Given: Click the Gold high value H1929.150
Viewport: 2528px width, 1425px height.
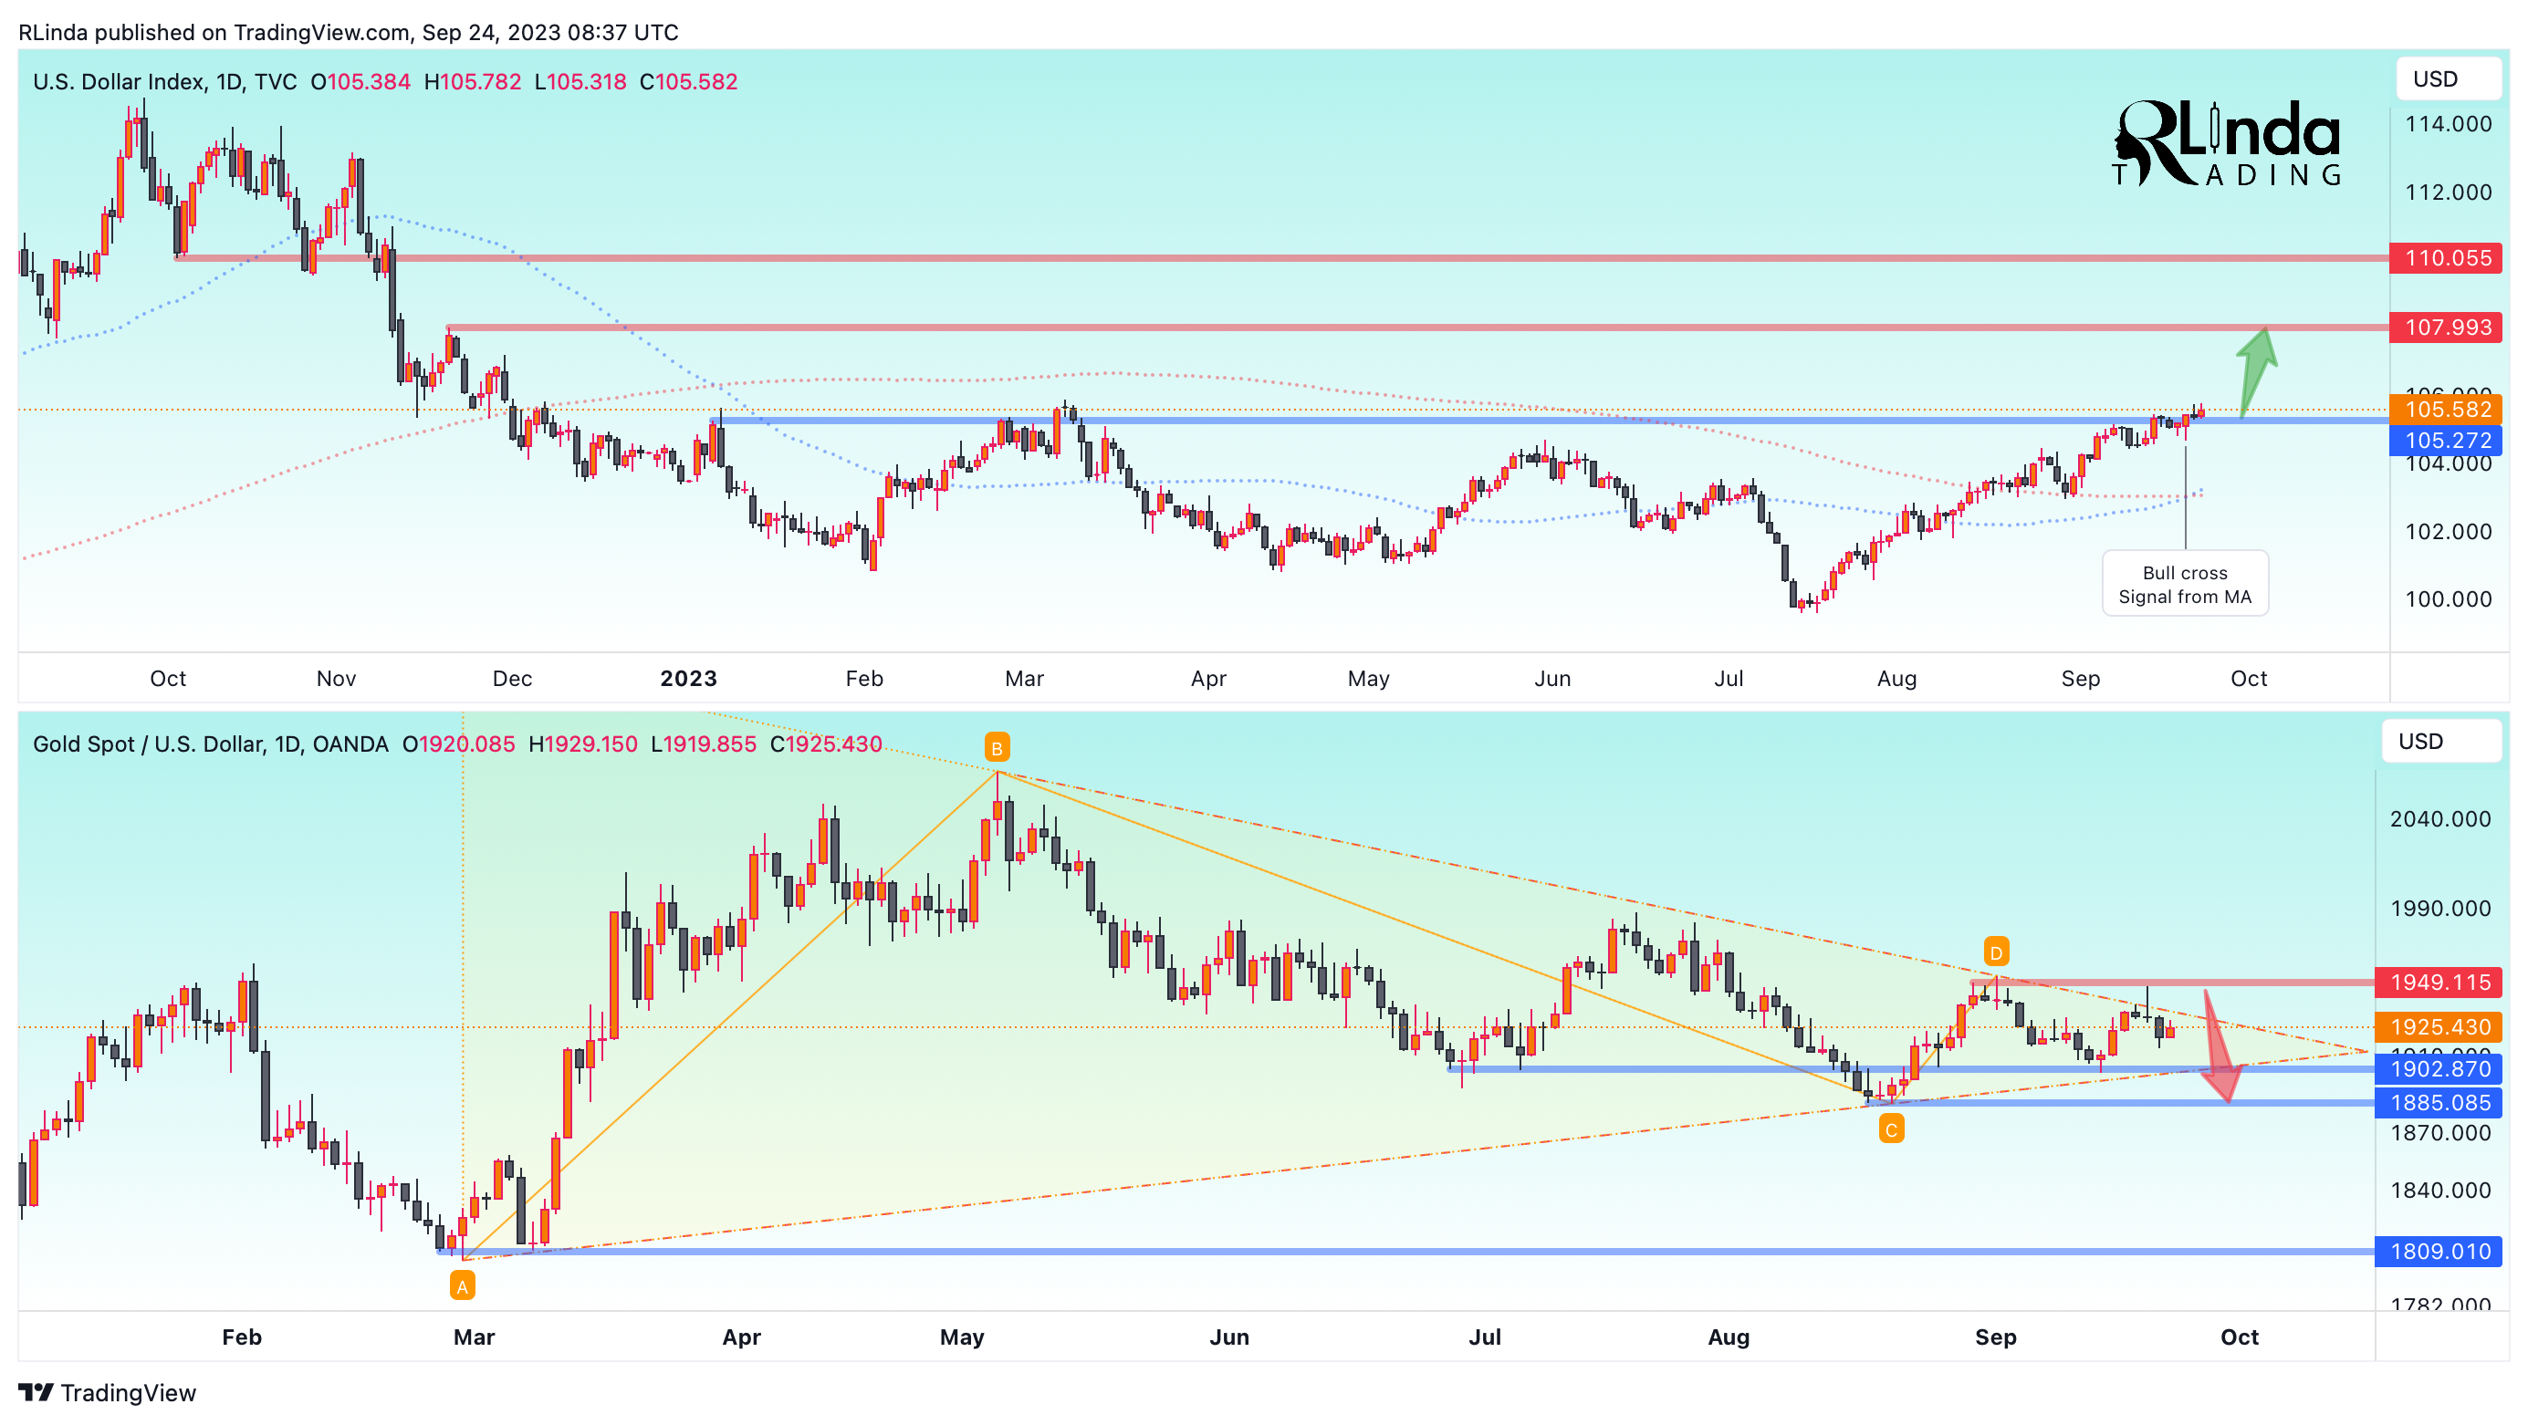Looking at the screenshot, I should pos(583,744).
